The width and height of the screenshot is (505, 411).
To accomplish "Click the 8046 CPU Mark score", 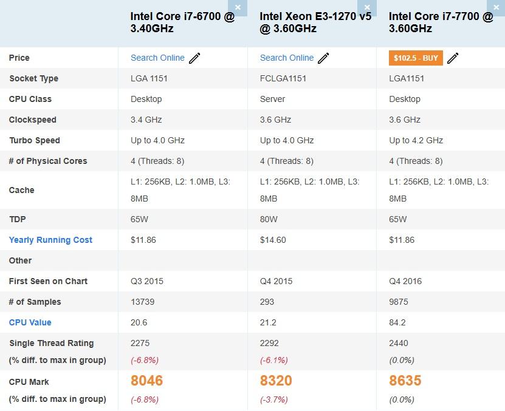I will (x=146, y=381).
